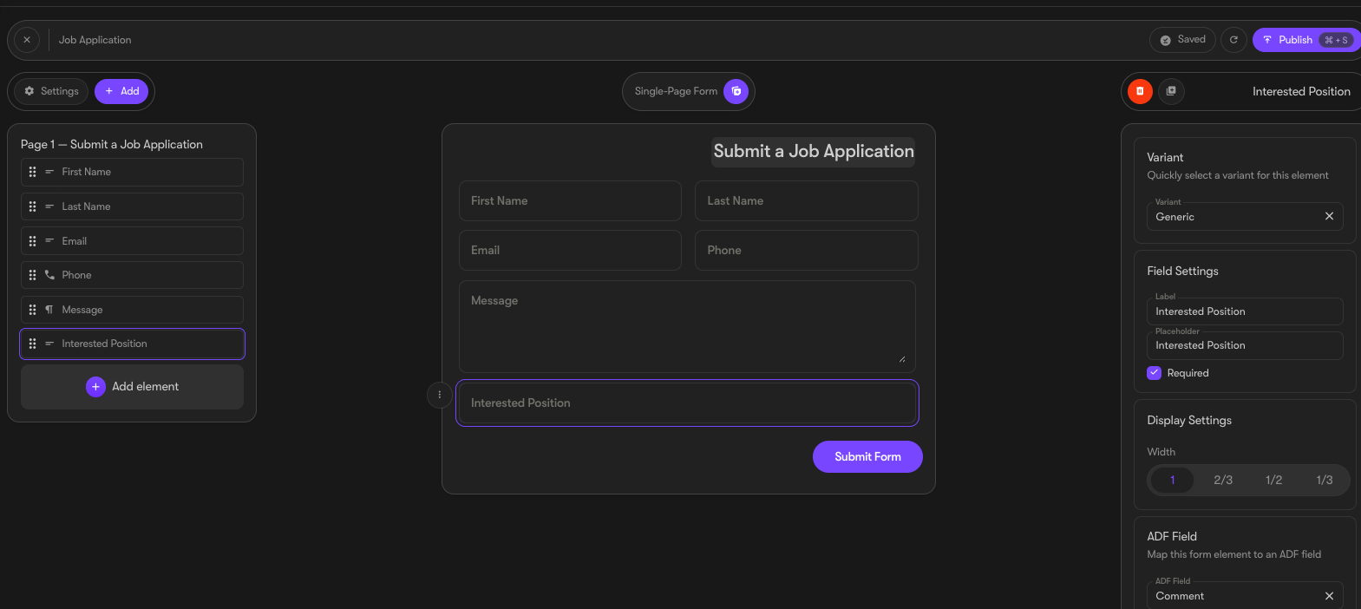Screen dimensions: 1361x609
Task: Click the Submit Form button
Action: coord(867,457)
